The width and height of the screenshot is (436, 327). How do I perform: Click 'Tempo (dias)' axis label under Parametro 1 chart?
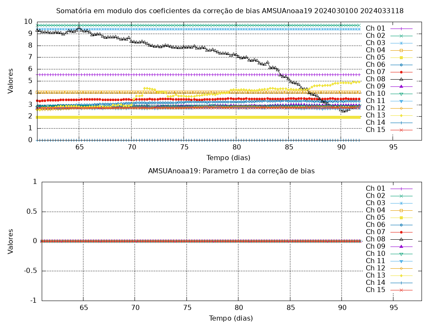pyautogui.click(x=231, y=318)
